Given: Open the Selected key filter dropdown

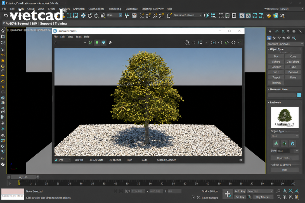Looking at the screenshot, I should pos(260,191).
